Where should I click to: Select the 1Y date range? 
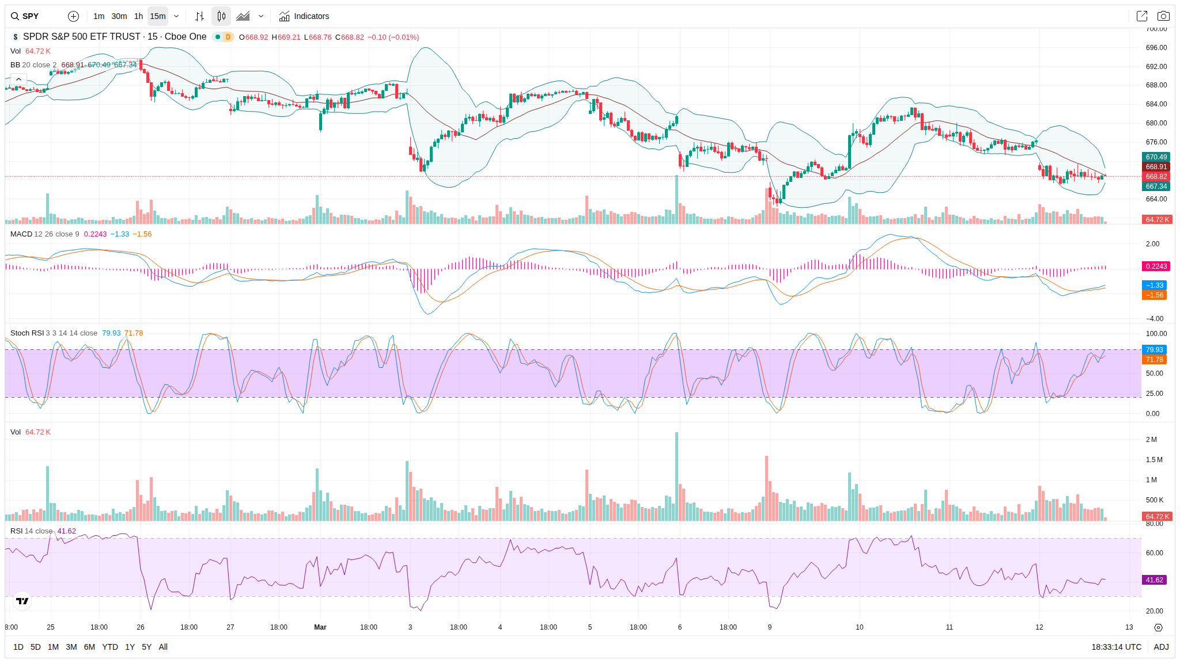point(130,647)
